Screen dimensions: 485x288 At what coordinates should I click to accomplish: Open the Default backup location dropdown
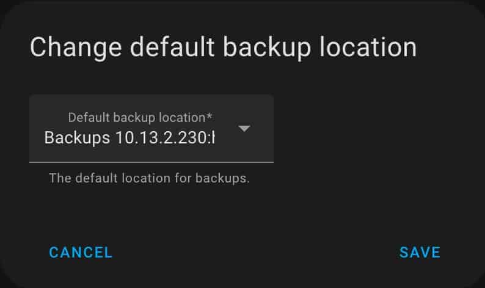pyautogui.click(x=151, y=128)
